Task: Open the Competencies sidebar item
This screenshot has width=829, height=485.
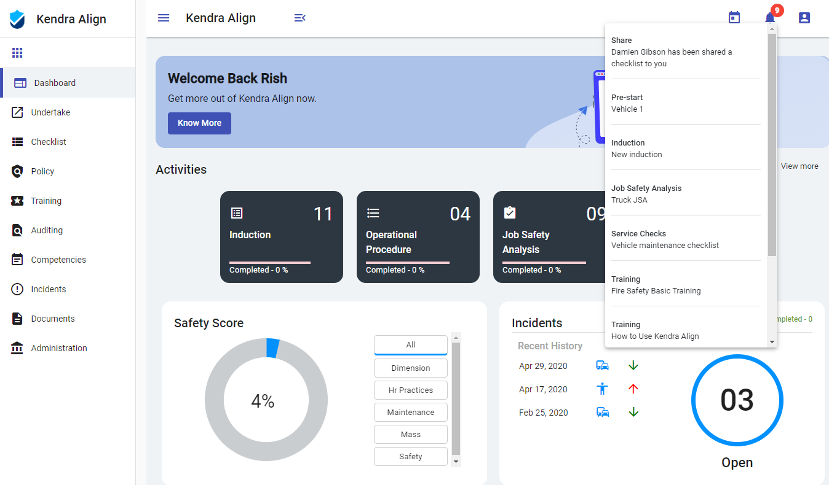Action: click(x=68, y=260)
